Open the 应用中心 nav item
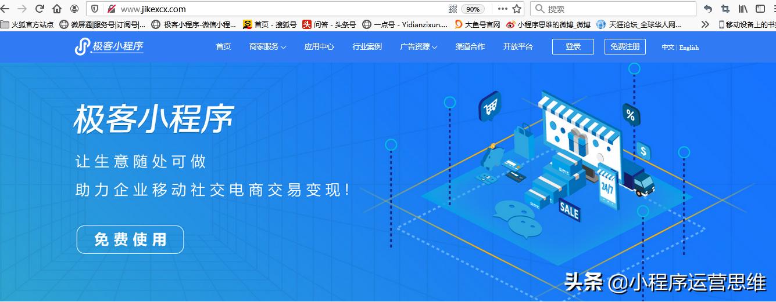 click(x=319, y=46)
